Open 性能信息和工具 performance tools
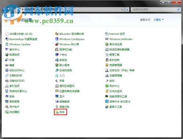 pos(116,96)
